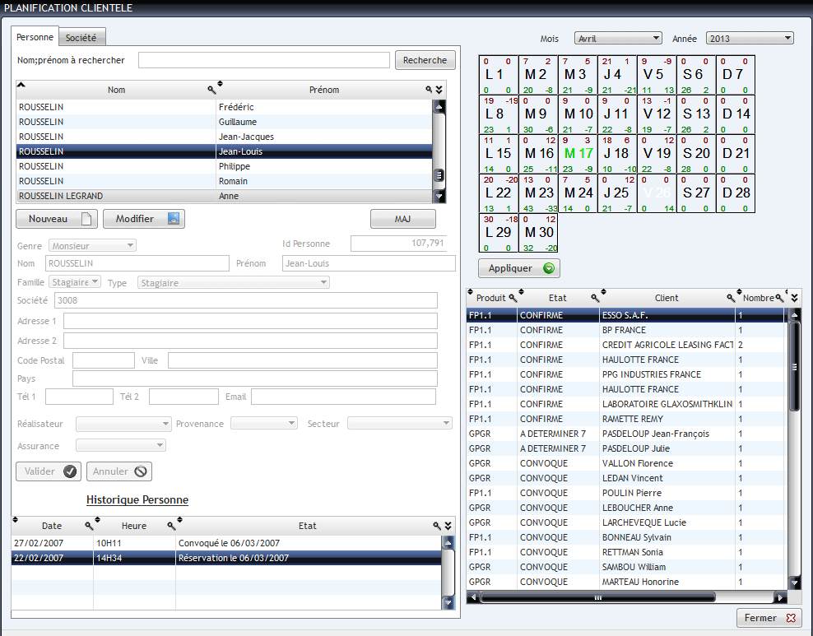This screenshot has height=636, width=813.
Task: Click the search icon in the Nom column header
Action: (211, 90)
